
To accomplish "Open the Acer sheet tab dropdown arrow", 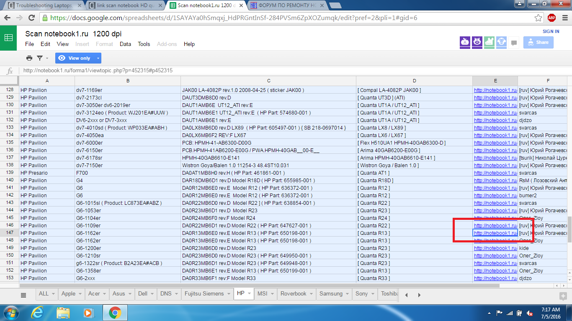I will coord(104,294).
